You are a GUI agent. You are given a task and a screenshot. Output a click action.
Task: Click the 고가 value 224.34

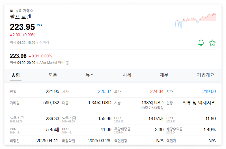tap(157, 91)
